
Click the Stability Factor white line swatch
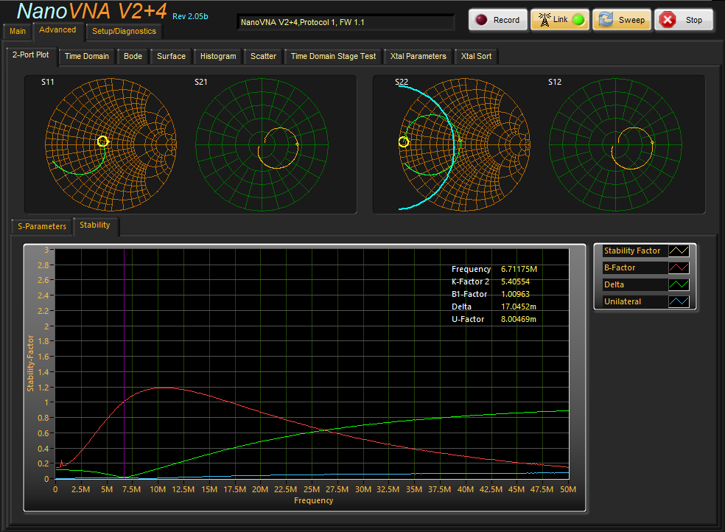pos(679,251)
